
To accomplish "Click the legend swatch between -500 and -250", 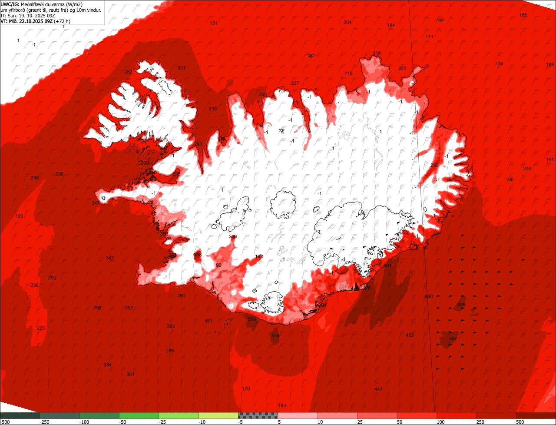I will click(x=20, y=415).
